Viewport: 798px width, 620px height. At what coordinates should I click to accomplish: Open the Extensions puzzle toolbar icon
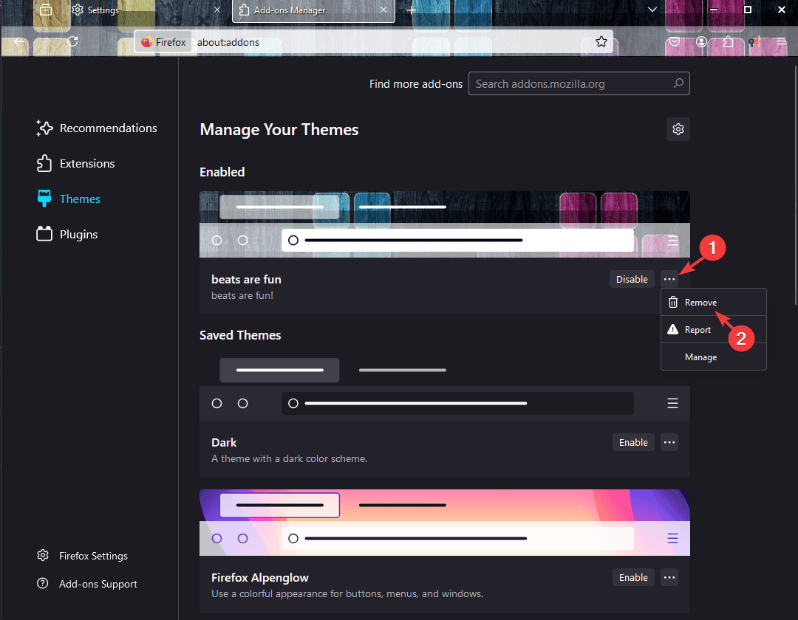[x=729, y=41]
